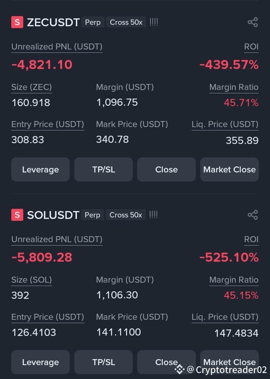Image resolution: width=270 pixels, height=379 pixels.
Task: Tap the red S badge beside SOLUSDT
Action: [17, 215]
